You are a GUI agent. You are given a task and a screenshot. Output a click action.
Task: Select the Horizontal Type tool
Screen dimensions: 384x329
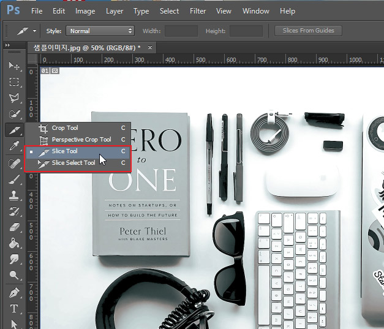coord(14,309)
